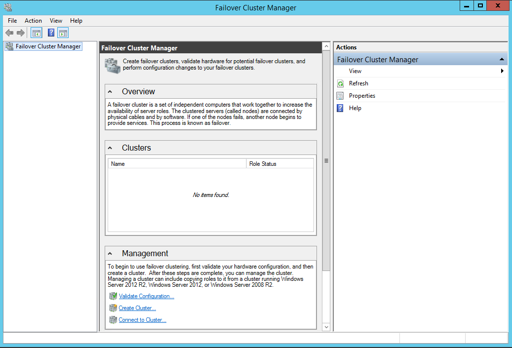Expand the View submenu arrow in Actions

tap(502, 71)
